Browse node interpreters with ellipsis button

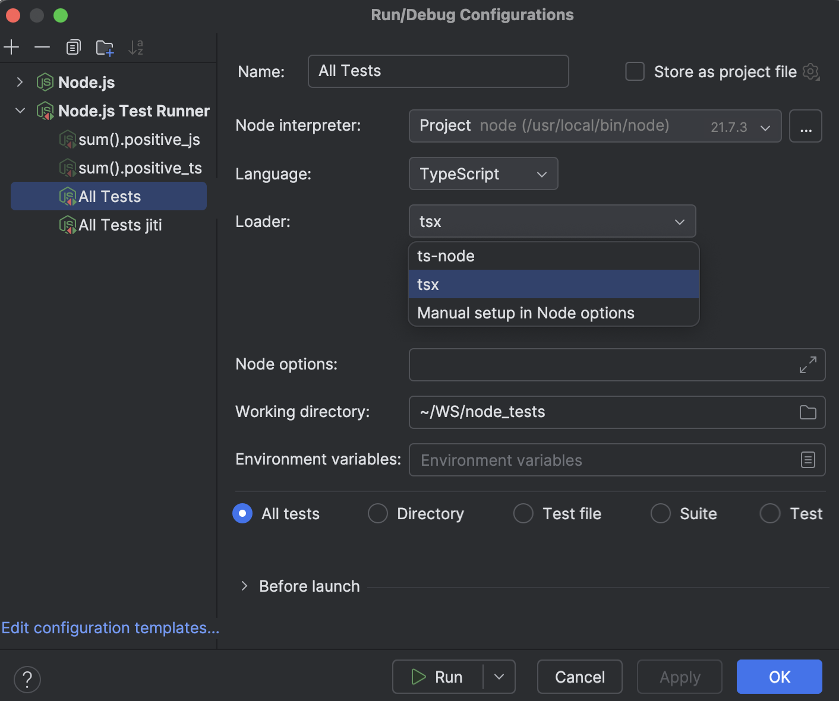pyautogui.click(x=806, y=126)
